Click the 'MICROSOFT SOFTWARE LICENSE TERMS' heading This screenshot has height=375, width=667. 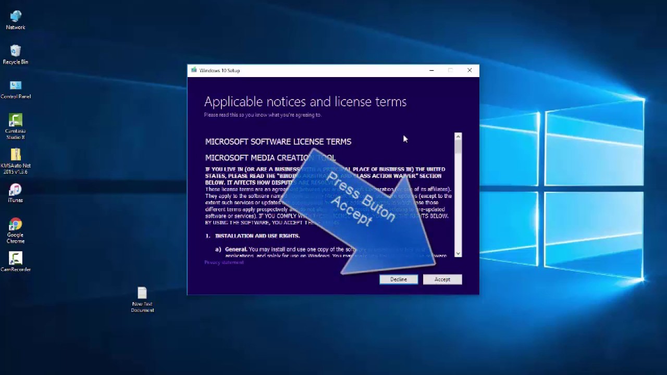pos(278,142)
